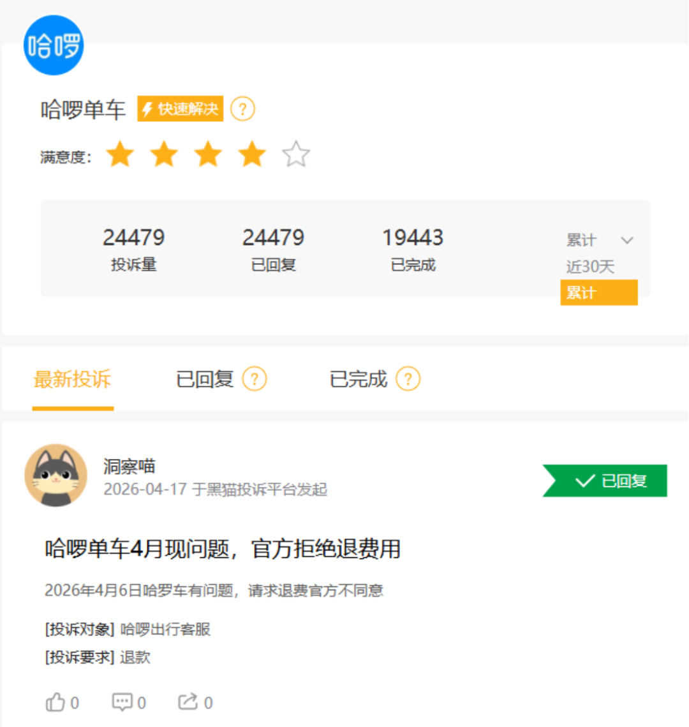689x727 pixels.
Task: Select 近30天 option in dropdown
Action: pyautogui.click(x=590, y=267)
